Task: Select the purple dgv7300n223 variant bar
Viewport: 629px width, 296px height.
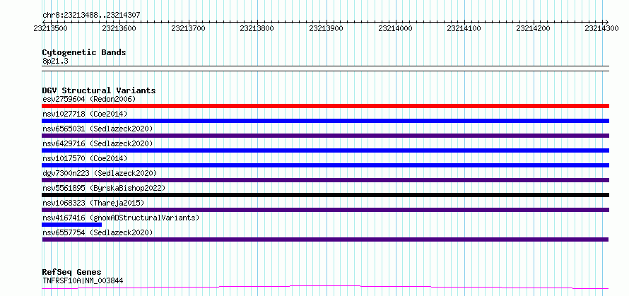Action: click(325, 180)
